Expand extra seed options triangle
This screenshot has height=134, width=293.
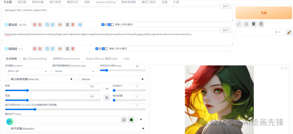point(141,119)
